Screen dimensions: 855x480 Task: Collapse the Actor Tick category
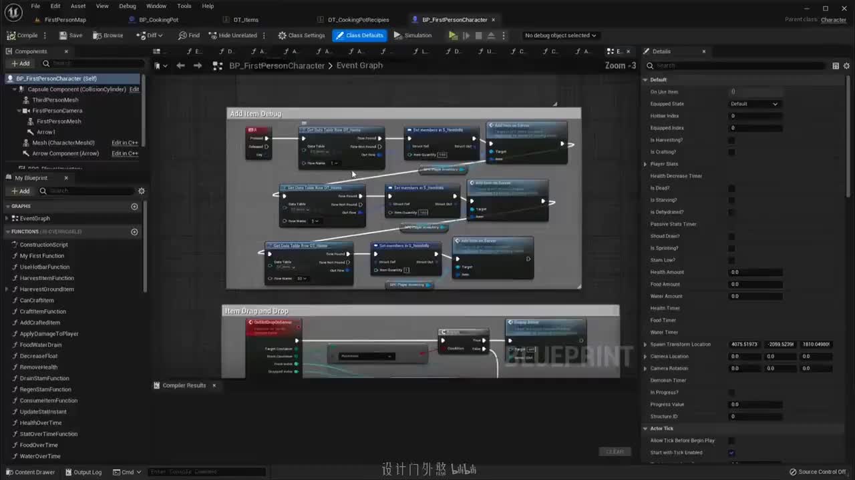[x=645, y=429]
